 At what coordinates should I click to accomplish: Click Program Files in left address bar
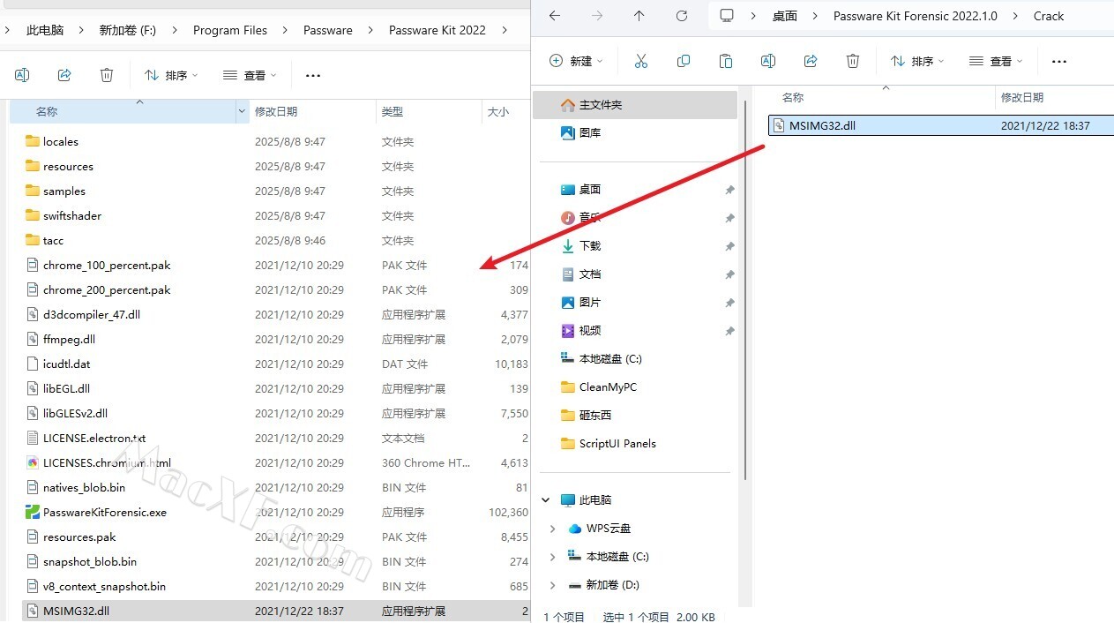click(x=230, y=30)
